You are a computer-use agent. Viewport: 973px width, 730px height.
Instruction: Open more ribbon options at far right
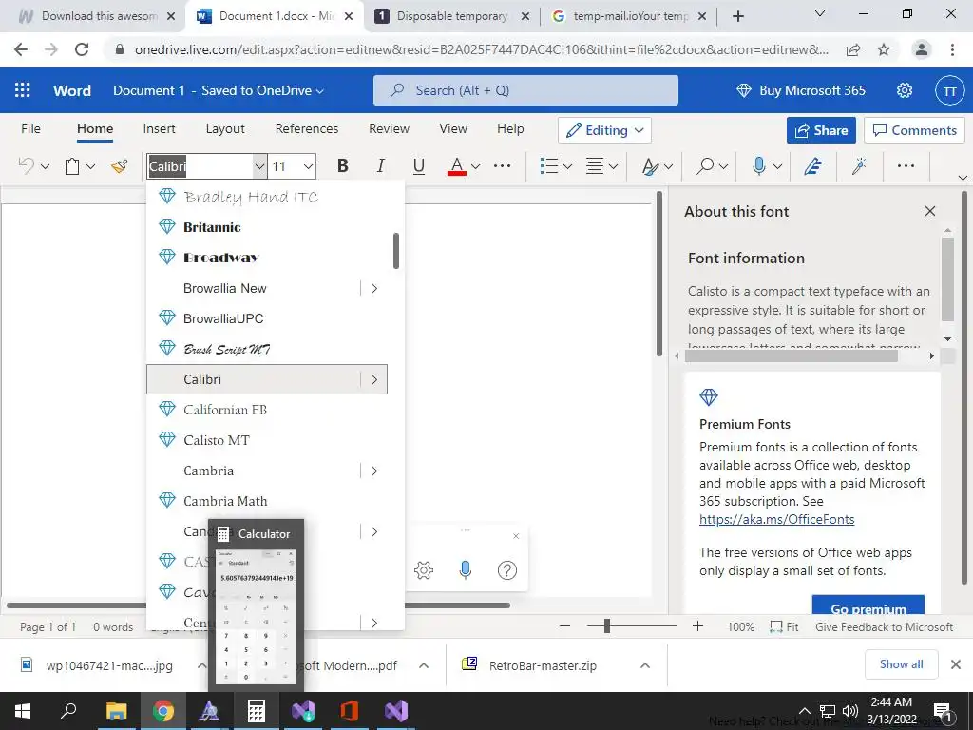click(x=906, y=165)
